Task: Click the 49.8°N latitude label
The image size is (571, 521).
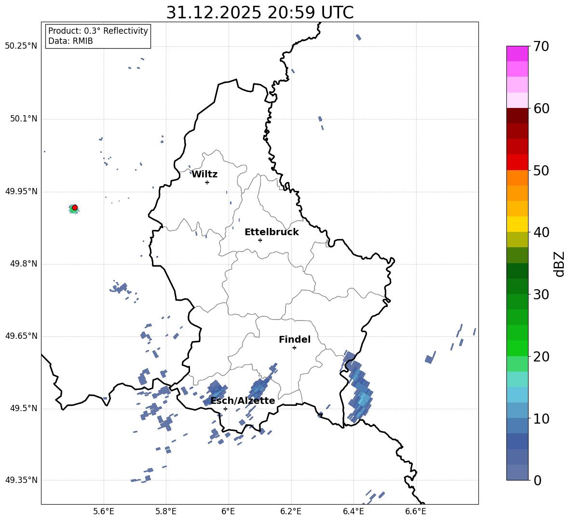Action: pyautogui.click(x=24, y=264)
